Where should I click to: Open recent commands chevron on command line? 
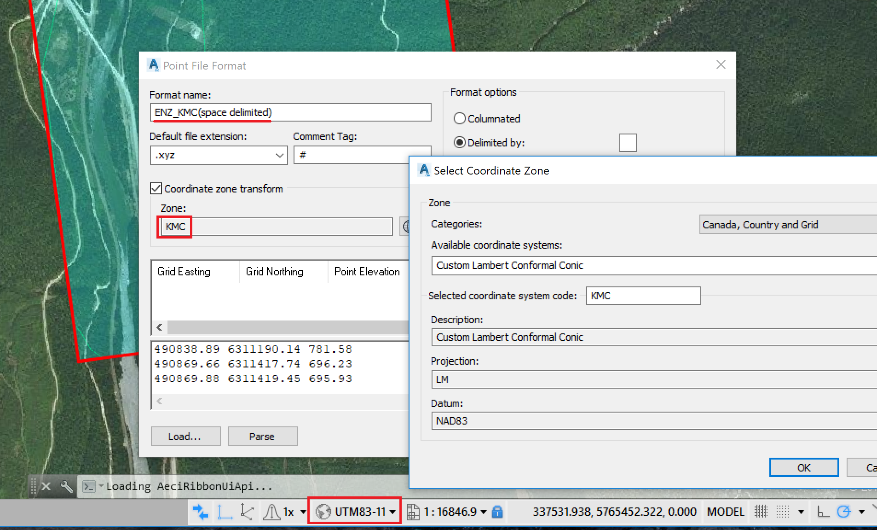point(101,486)
